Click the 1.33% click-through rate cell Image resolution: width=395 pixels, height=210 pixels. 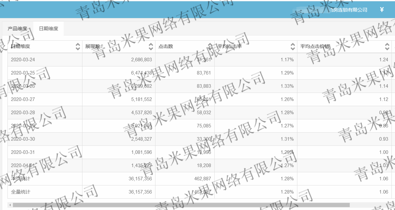click(287, 86)
